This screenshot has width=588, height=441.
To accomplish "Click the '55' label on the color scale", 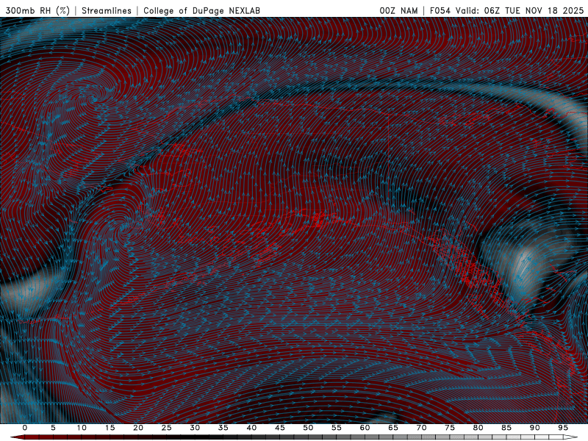I will [337, 428].
